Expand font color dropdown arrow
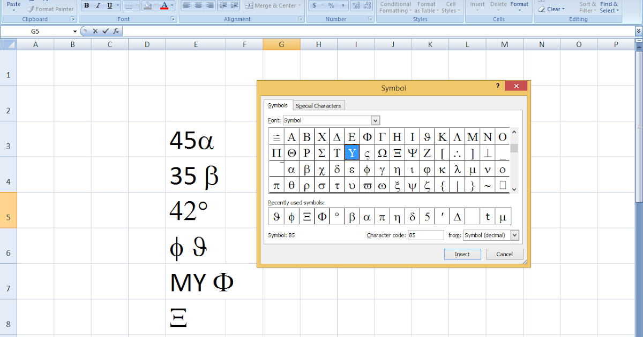 tap(172, 6)
